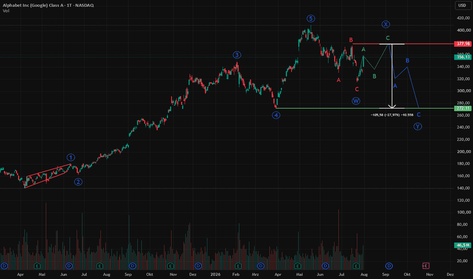Select the circled Y wave label
Screen dimensions: 473x279
(x=418, y=126)
